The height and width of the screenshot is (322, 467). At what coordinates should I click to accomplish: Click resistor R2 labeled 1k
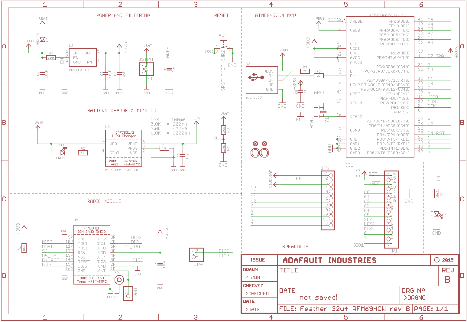click(x=82, y=153)
